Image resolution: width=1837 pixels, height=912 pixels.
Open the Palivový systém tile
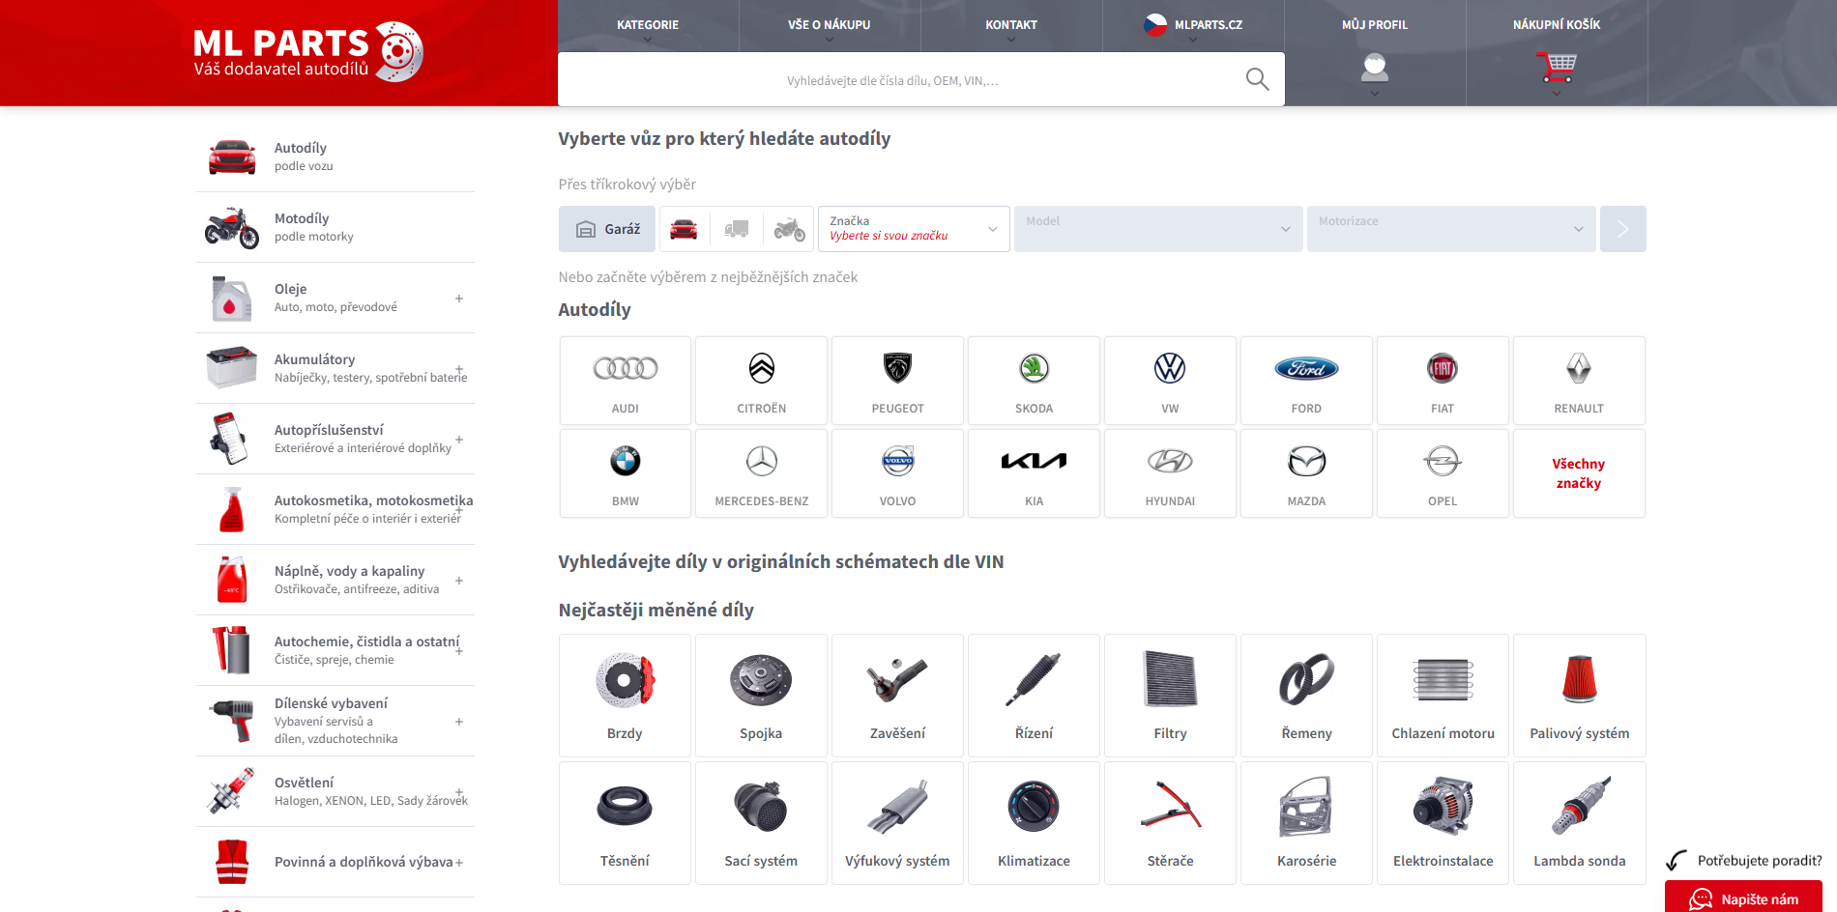coord(1579,696)
